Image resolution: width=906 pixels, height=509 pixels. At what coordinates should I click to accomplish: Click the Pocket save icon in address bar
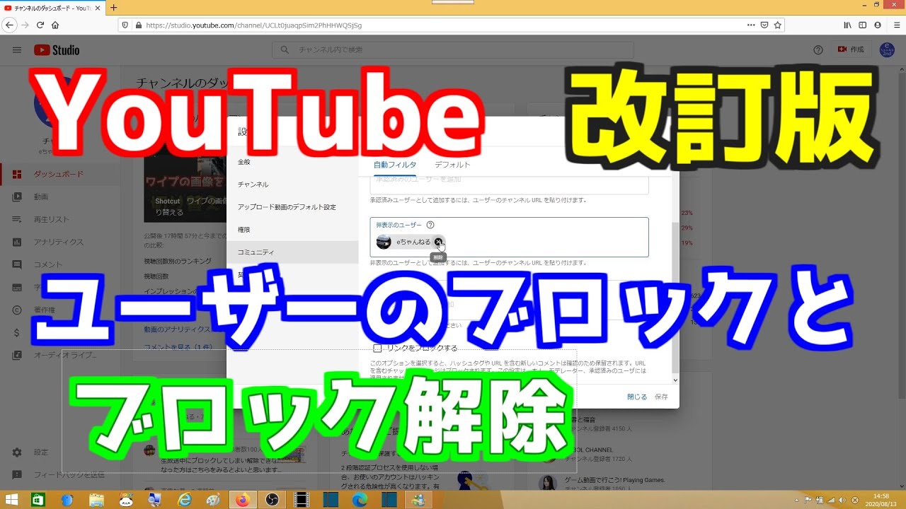pos(764,25)
